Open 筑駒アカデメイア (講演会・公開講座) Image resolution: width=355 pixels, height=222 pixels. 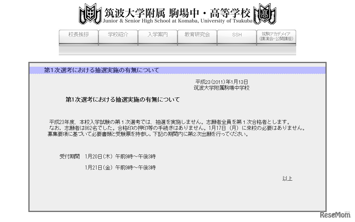pyautogui.click(x=276, y=36)
